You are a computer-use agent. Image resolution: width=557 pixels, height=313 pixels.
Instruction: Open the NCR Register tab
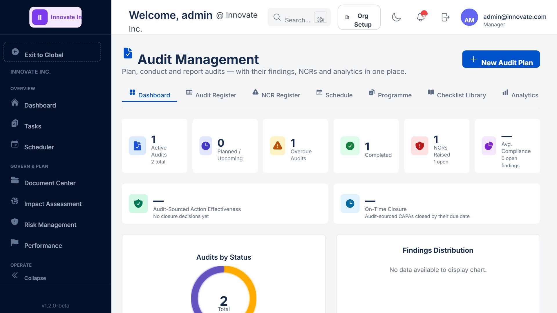[x=276, y=95]
